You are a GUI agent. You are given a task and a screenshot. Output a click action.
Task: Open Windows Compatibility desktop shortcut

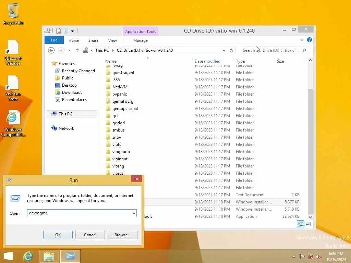coord(13,123)
